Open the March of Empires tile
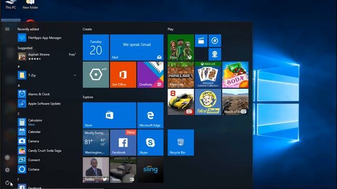 (235, 102)
